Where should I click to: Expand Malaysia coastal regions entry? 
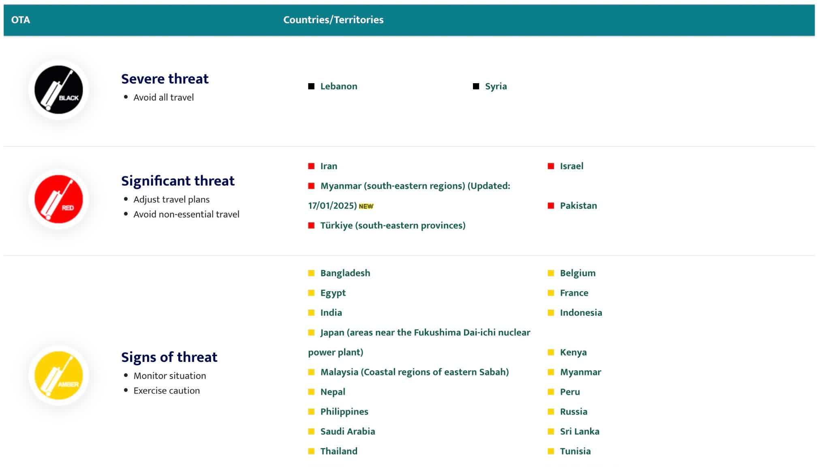[x=415, y=372]
